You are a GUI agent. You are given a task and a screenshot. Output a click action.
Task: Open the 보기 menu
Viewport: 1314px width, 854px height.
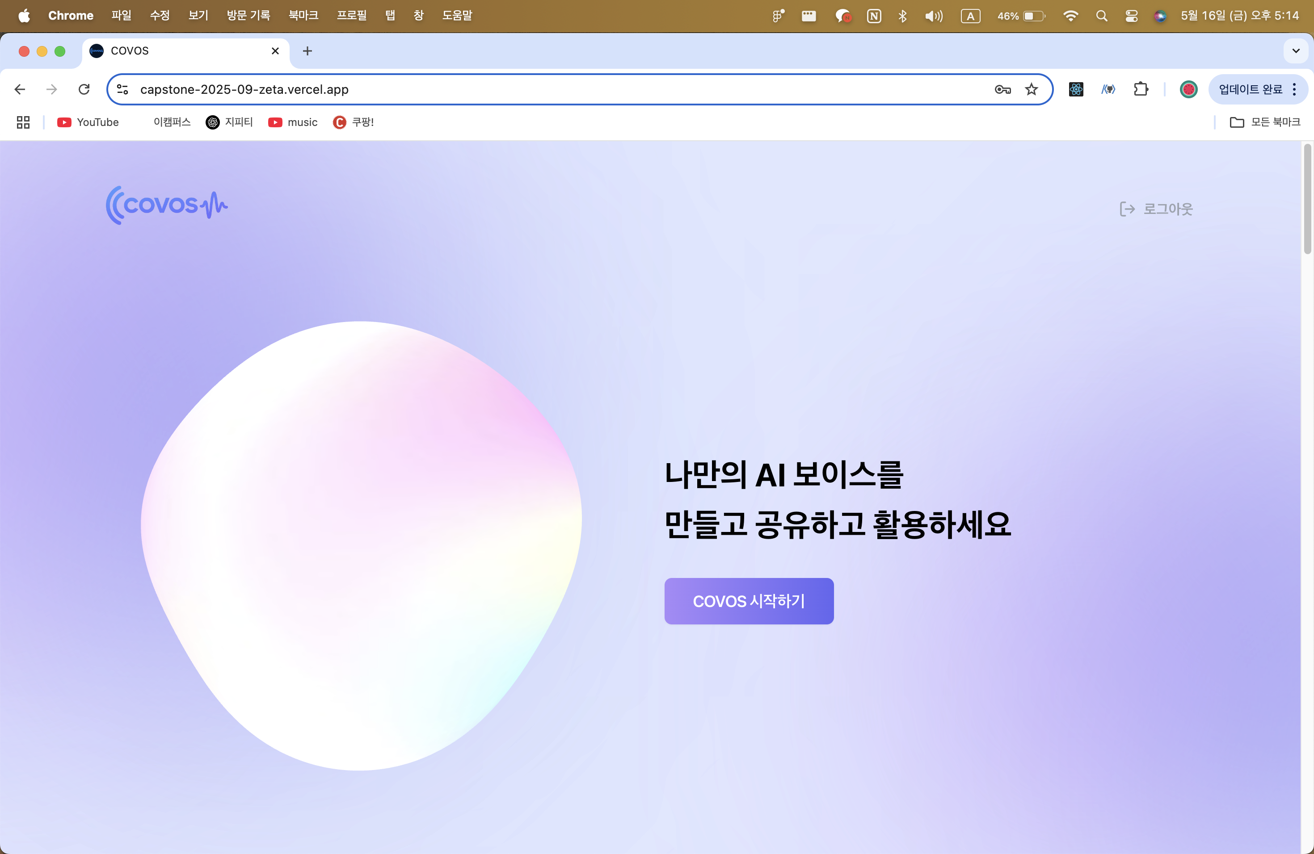198,16
